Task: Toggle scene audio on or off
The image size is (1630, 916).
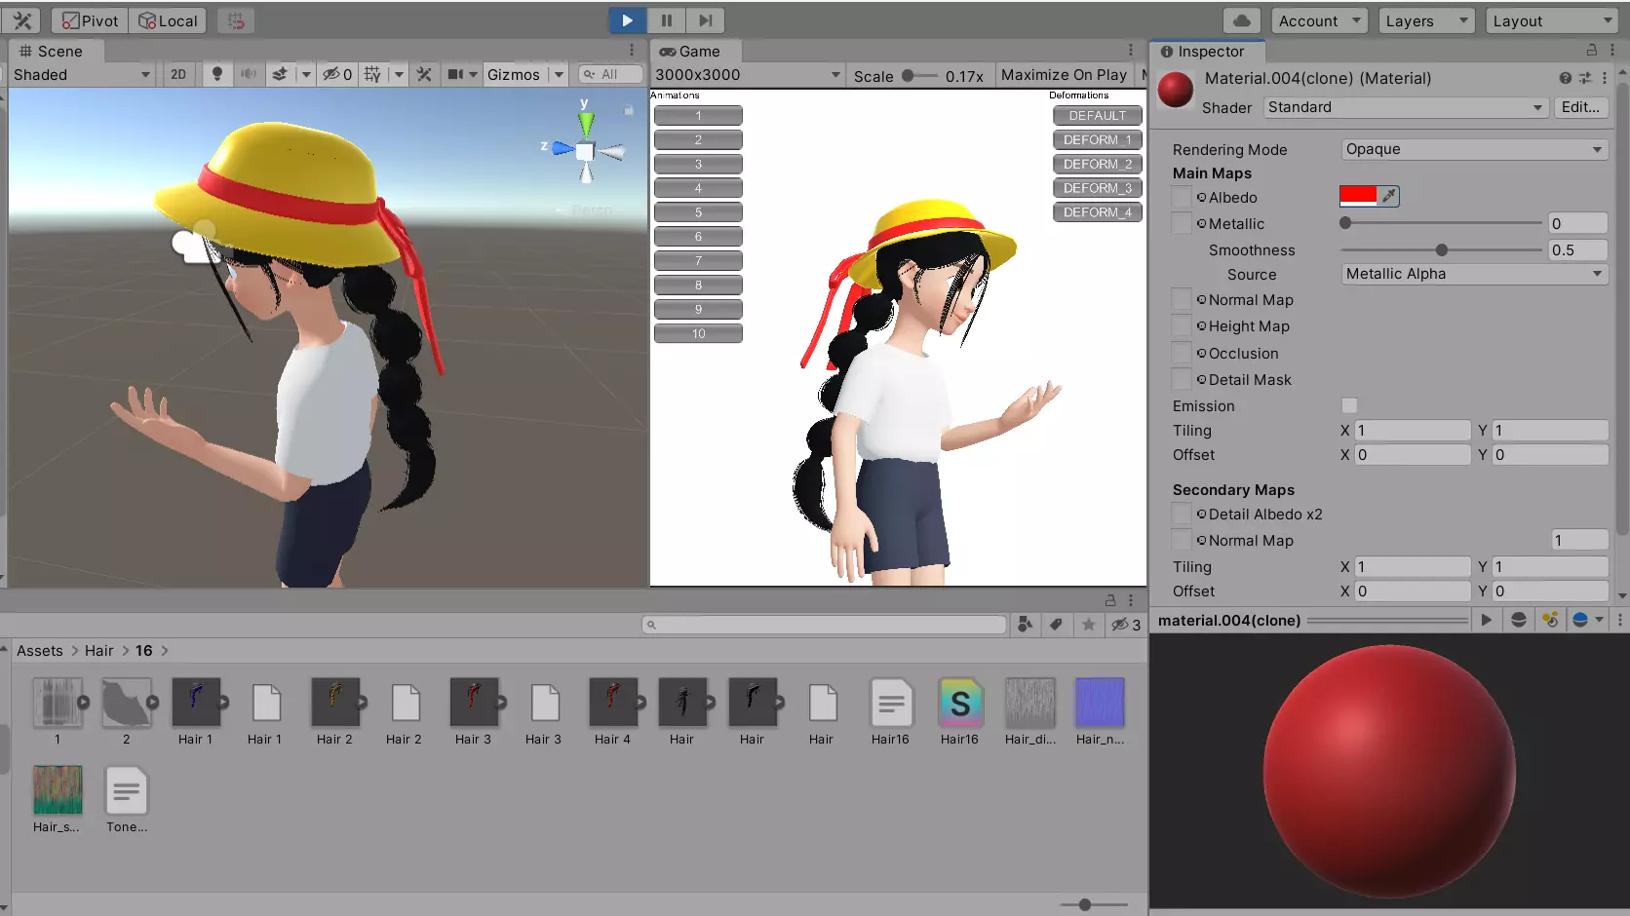Action: tap(249, 74)
